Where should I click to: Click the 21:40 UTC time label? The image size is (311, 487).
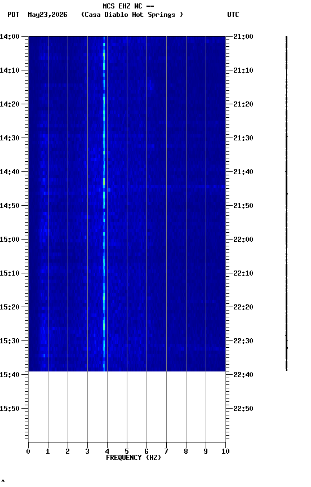pos(243,172)
